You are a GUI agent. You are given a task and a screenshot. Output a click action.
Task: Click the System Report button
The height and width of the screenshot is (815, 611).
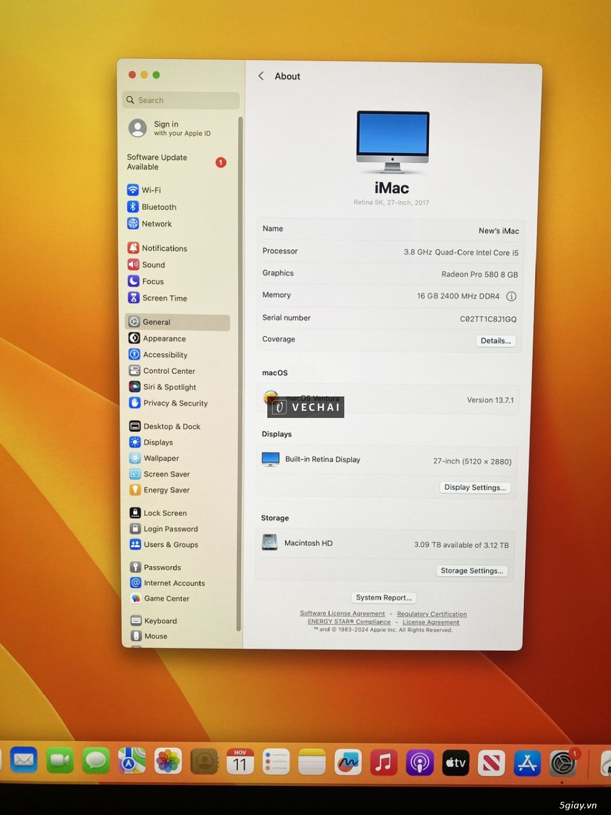point(384,597)
